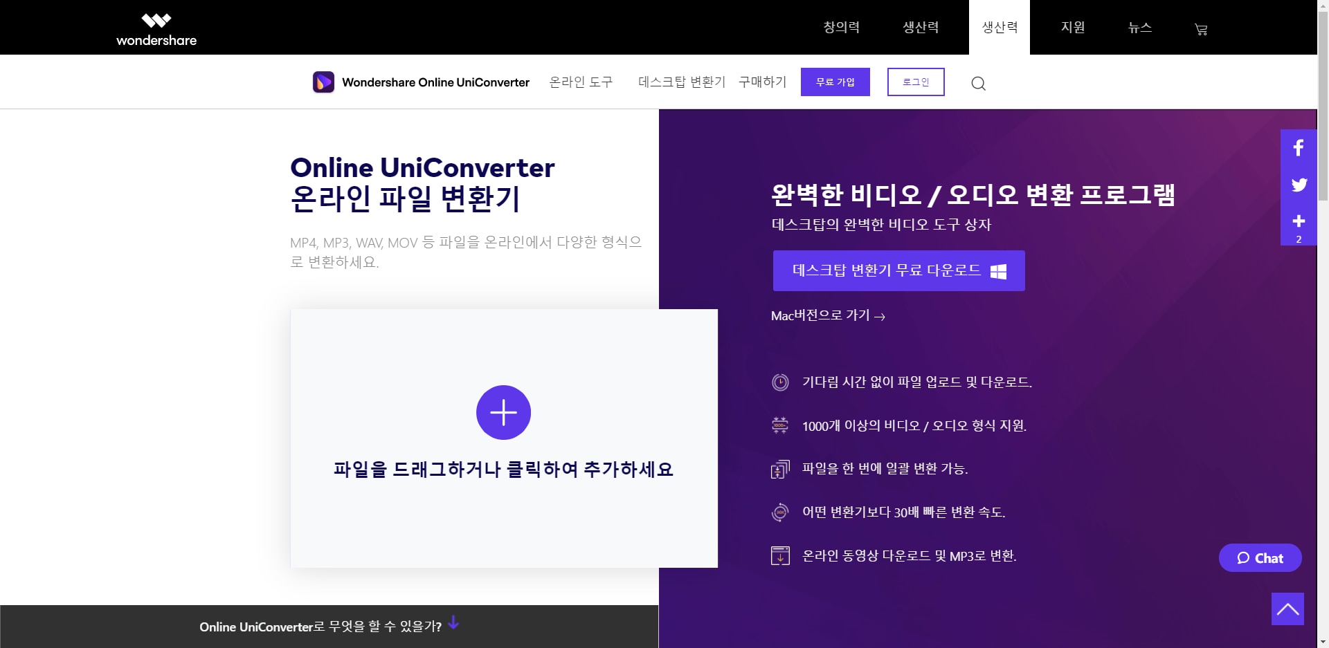Open the 지원 menu
Screen dimensions: 1329x648
1073,27
